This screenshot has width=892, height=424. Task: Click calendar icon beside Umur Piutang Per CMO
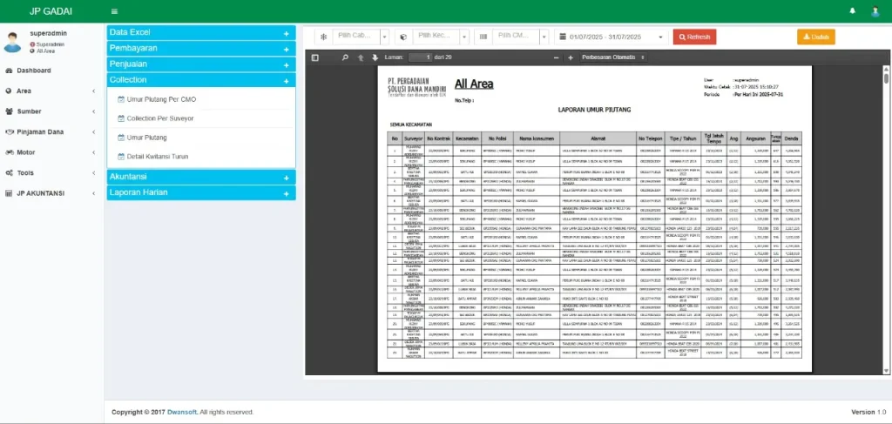point(120,99)
